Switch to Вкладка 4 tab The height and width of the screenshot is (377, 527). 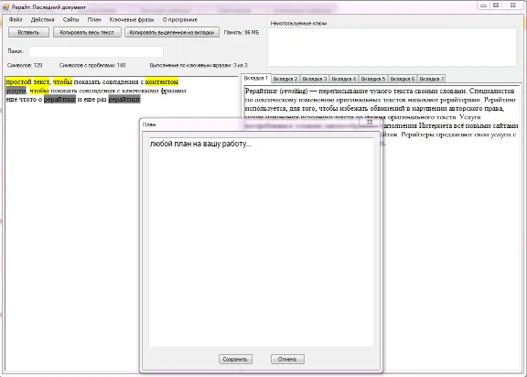click(x=343, y=79)
